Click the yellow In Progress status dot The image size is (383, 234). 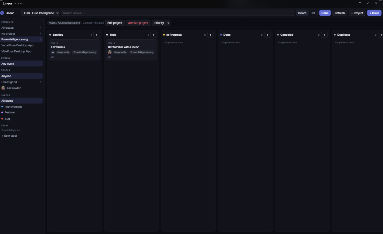[164, 35]
